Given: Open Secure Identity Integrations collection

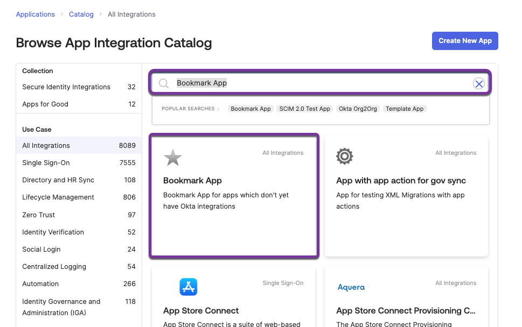Looking at the screenshot, I should [x=66, y=87].
